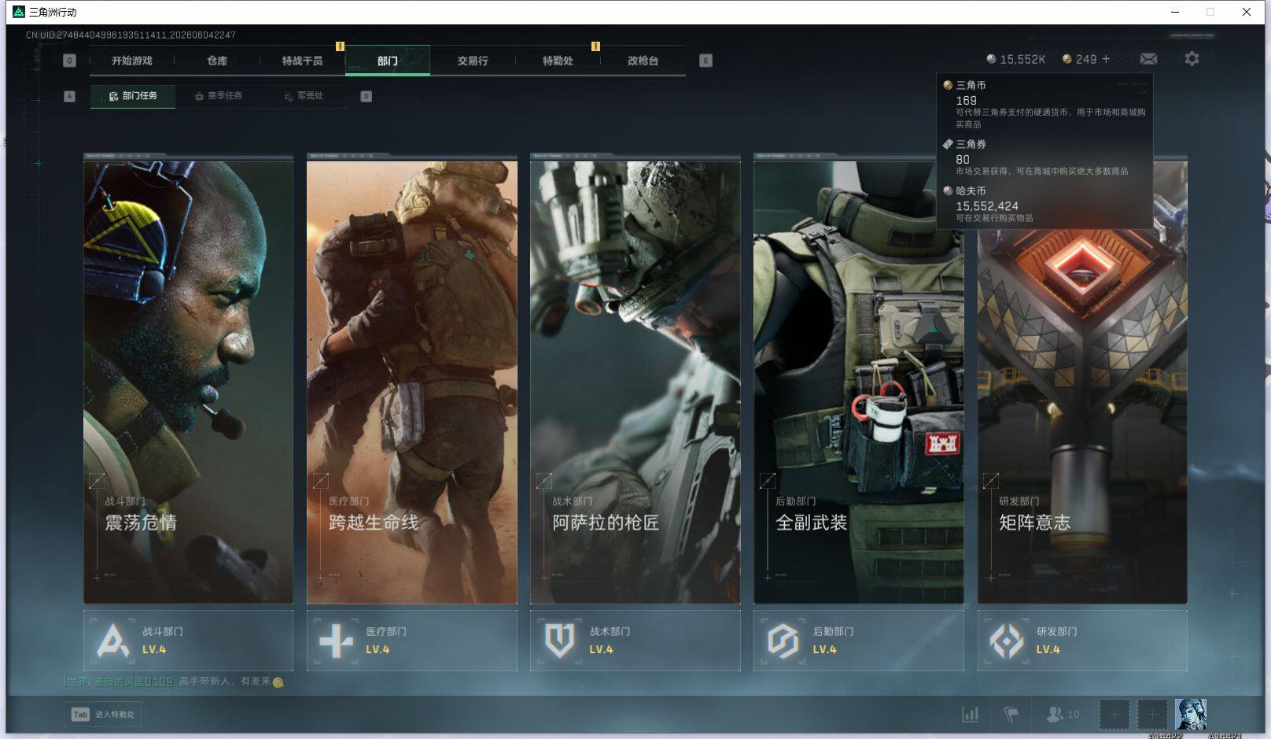The height and width of the screenshot is (739, 1271).
Task: Open the 阿萨拉的枪匠 tactical department card
Action: (x=635, y=382)
